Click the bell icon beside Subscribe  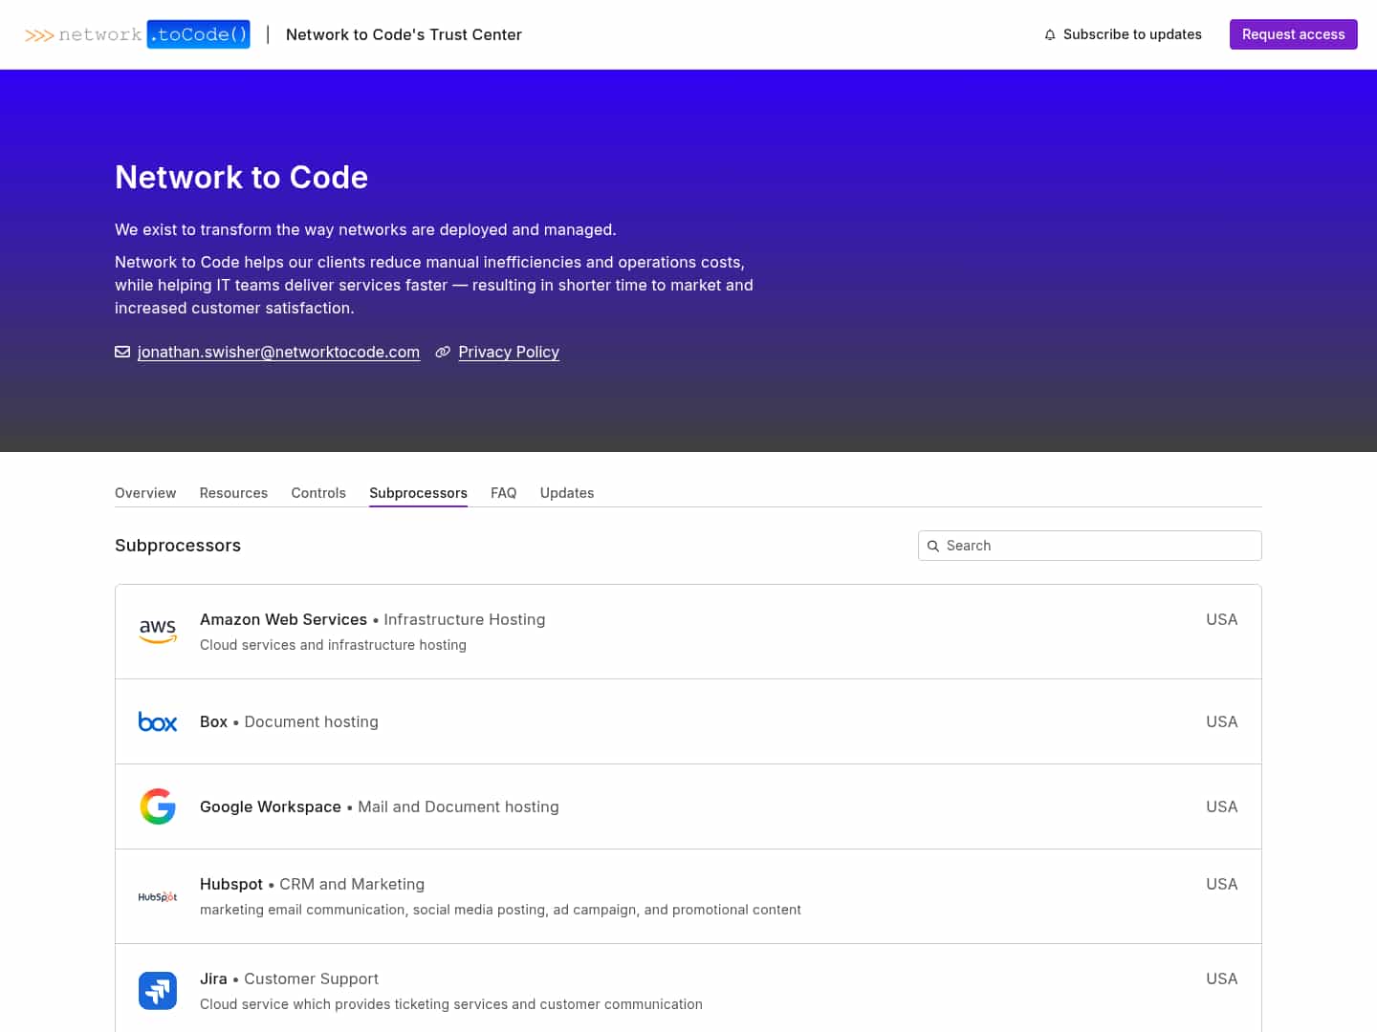click(x=1050, y=34)
